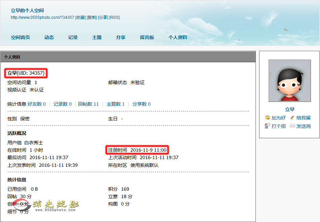Click the 立早 username below avatar
Screen dimensions: 320x222
(x=289, y=109)
